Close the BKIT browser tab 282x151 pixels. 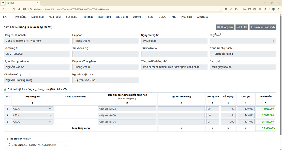[x=37, y=3]
